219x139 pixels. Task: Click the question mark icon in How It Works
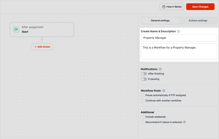pyautogui.click(x=164, y=7)
